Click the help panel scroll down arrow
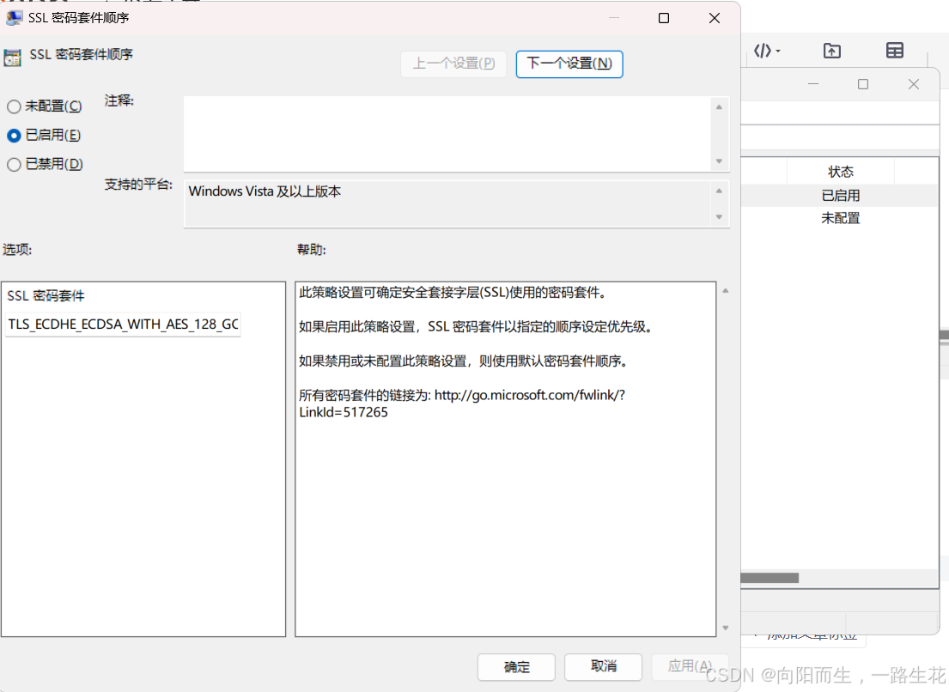Image resolution: width=949 pixels, height=692 pixels. [725, 628]
